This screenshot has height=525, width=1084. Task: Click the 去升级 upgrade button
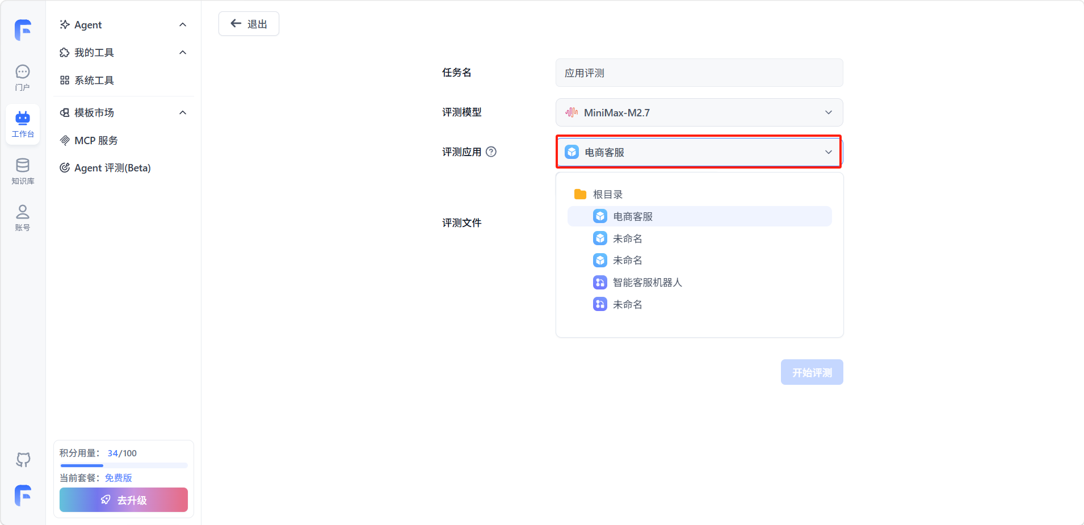(124, 499)
